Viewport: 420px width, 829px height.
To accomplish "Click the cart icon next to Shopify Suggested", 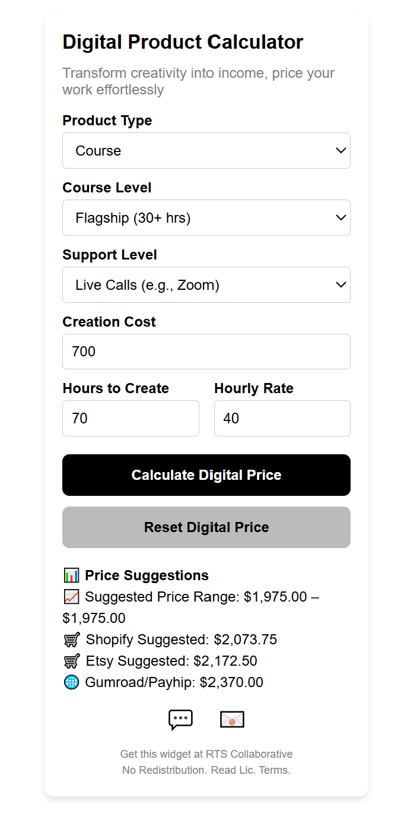I will (71, 640).
